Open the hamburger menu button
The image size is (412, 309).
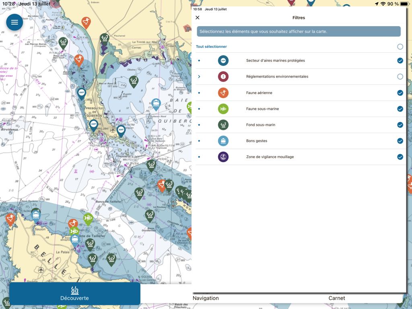coord(14,23)
